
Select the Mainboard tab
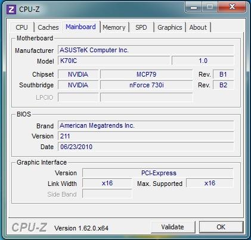tap(80, 27)
